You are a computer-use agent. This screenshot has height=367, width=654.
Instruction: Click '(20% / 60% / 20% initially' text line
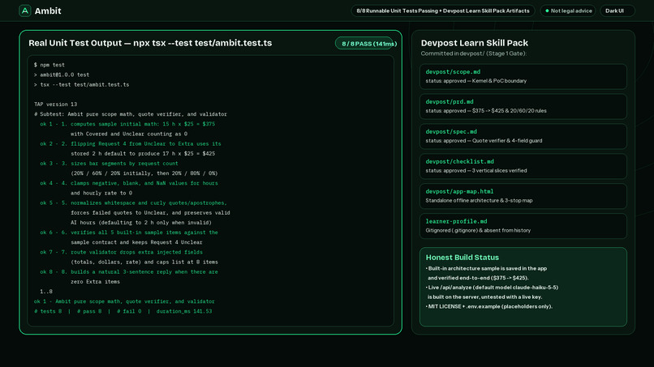(144, 173)
